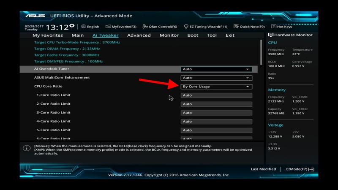Click Last Modified button
The image size is (338, 190).
tap(263, 169)
